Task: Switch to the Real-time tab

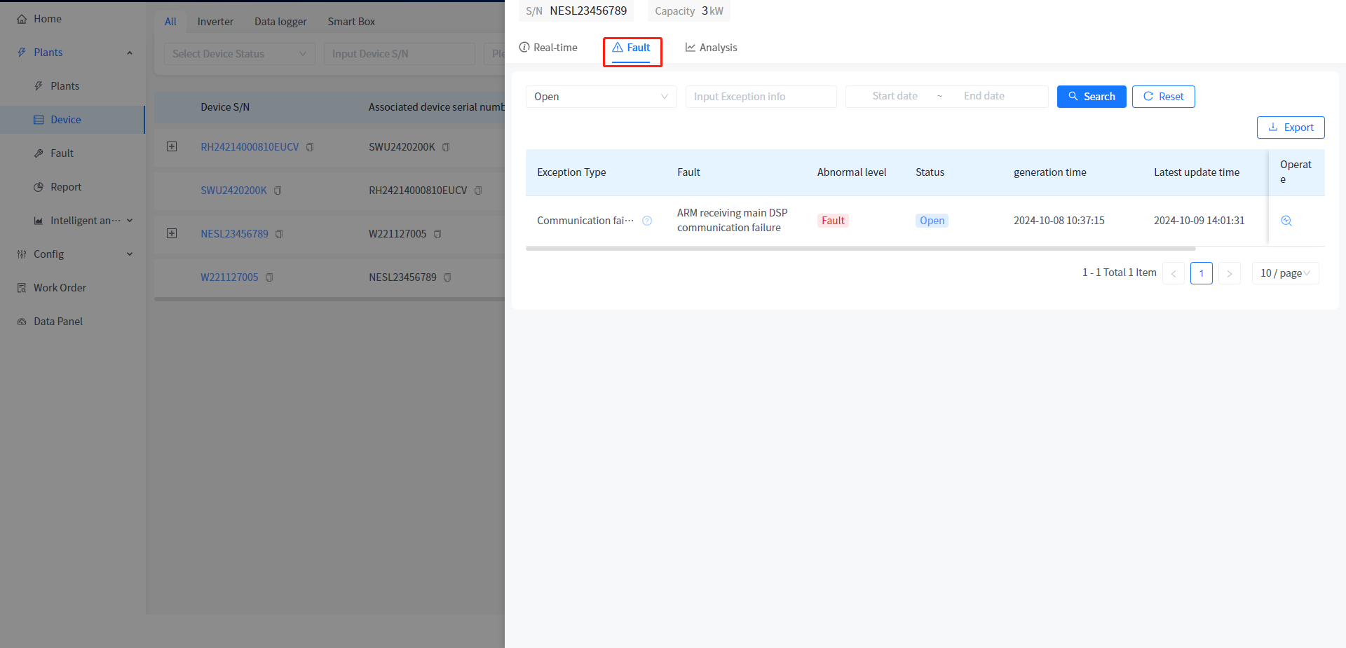Action: click(548, 48)
